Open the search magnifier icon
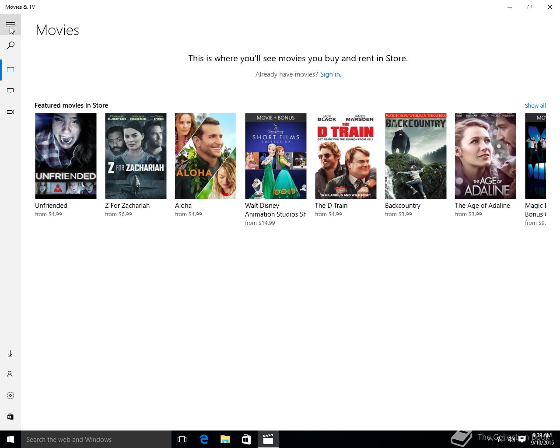 pyautogui.click(x=10, y=45)
